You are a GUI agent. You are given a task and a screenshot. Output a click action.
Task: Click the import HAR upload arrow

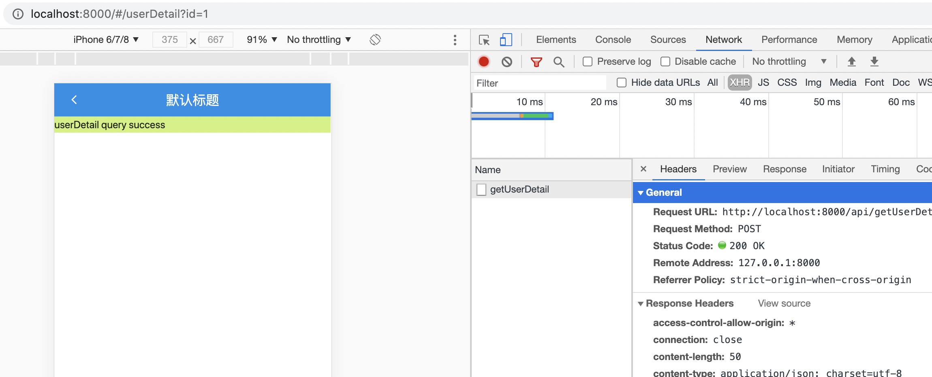click(x=852, y=61)
